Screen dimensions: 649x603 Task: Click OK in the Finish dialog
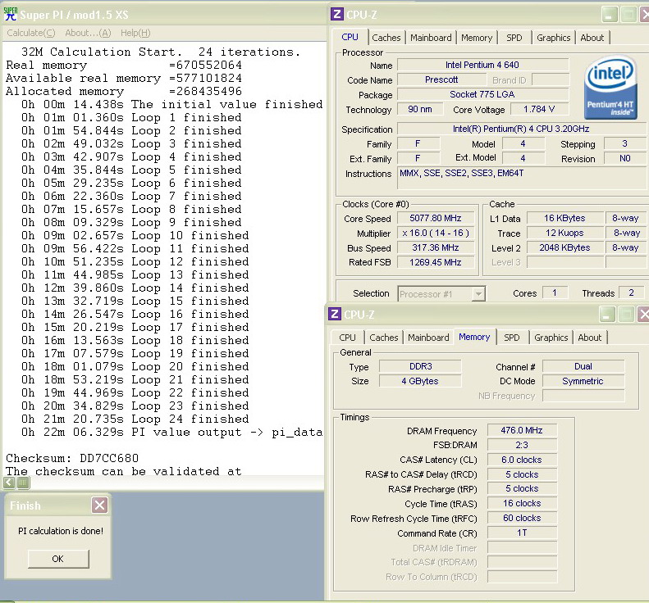click(58, 559)
